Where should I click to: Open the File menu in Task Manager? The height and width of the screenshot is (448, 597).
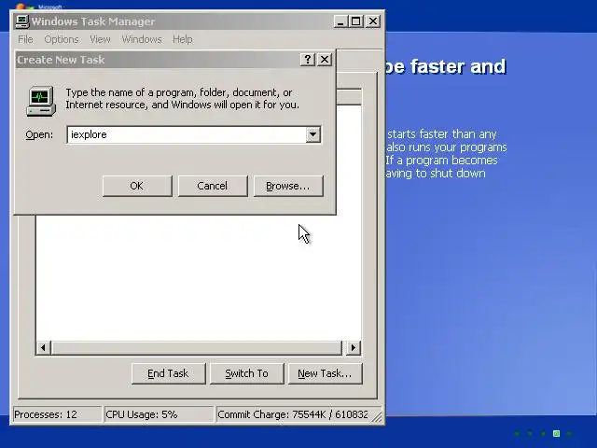coord(25,39)
